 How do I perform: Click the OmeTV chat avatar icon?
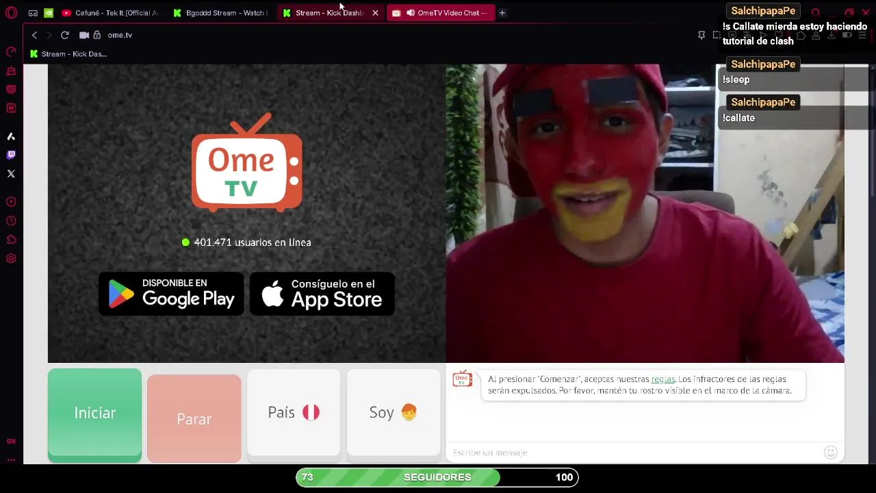click(463, 379)
